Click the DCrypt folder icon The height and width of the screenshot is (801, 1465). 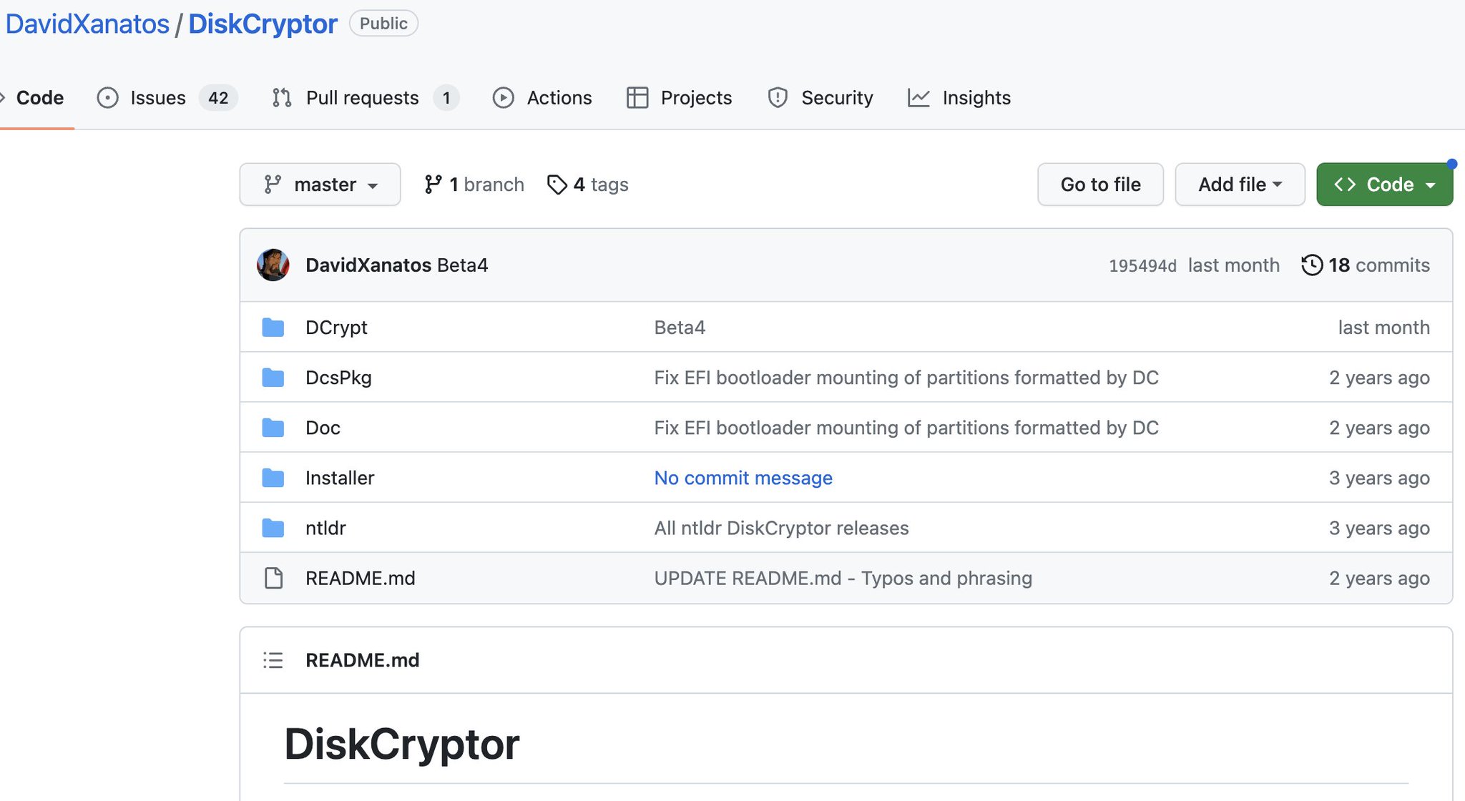coord(273,328)
